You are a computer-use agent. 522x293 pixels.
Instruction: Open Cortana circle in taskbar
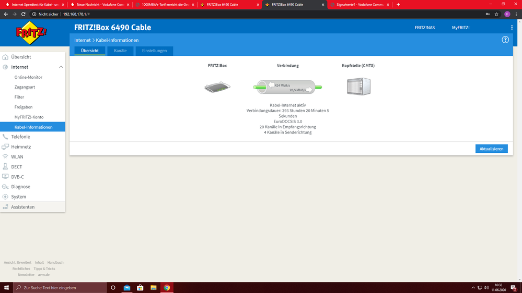113,288
